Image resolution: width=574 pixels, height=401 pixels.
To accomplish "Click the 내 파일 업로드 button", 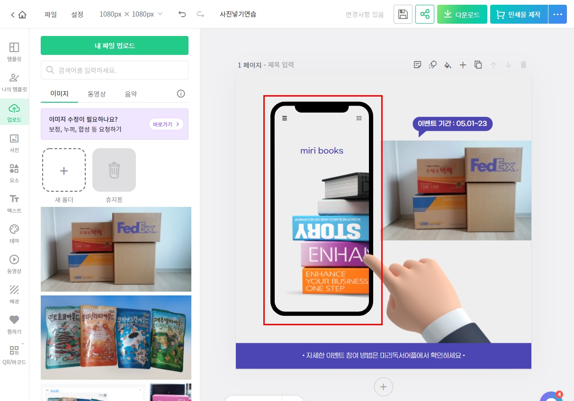I will pos(114,45).
